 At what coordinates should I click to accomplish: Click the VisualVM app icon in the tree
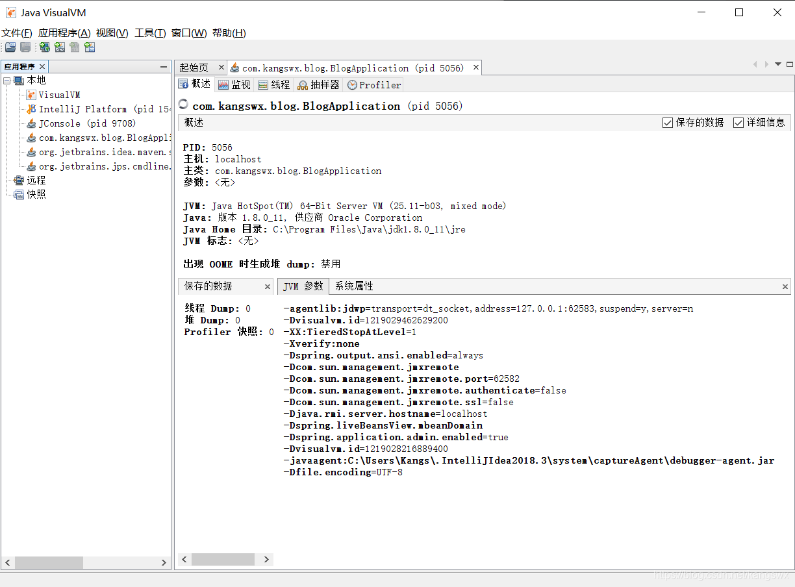pos(31,95)
